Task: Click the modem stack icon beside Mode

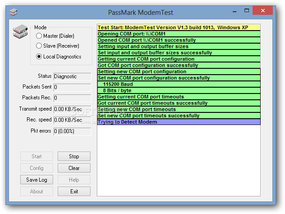Action: point(20,31)
